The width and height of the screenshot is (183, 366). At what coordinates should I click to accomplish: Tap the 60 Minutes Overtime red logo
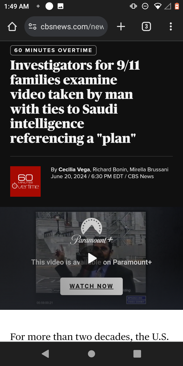(x=25, y=181)
